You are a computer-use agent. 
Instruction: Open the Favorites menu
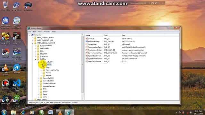(x=47, y=32)
